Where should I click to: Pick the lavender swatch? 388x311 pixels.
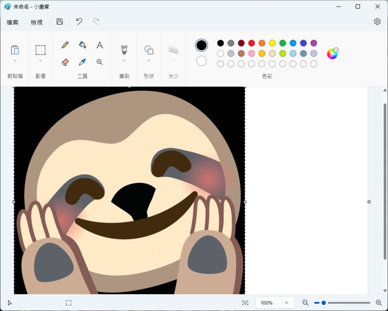coord(314,53)
